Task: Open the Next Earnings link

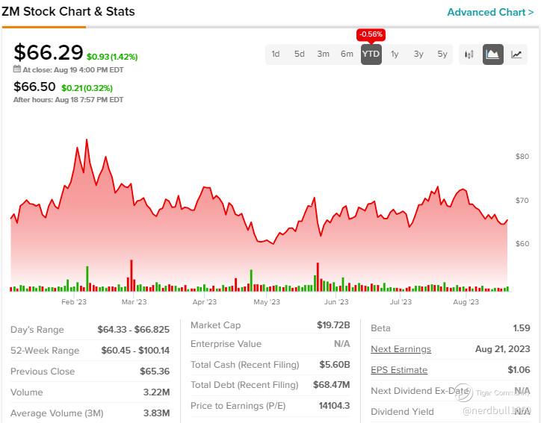Action: (401, 349)
